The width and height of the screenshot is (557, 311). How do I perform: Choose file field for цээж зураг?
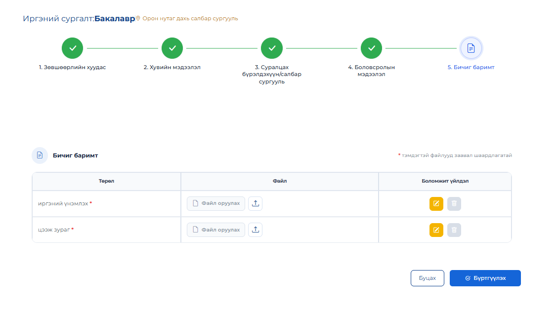pyautogui.click(x=216, y=230)
